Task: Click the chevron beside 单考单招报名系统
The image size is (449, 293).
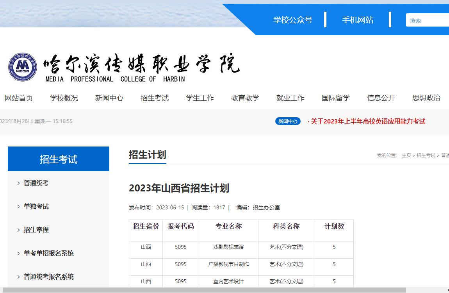Action: [18, 254]
